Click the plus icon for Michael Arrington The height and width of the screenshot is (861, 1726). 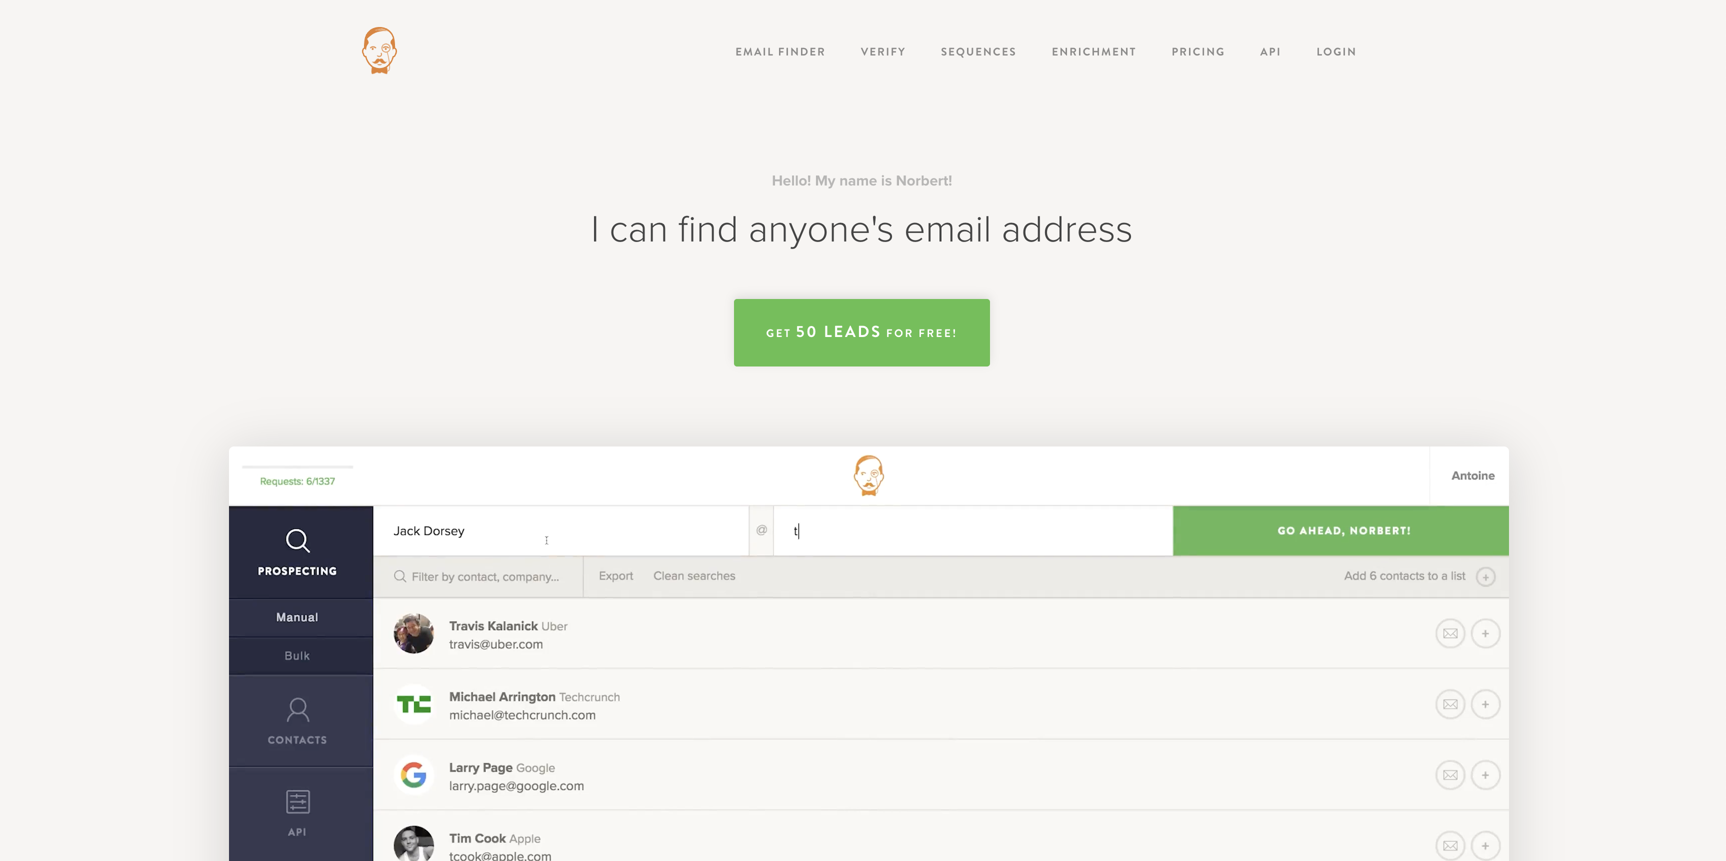pos(1485,704)
